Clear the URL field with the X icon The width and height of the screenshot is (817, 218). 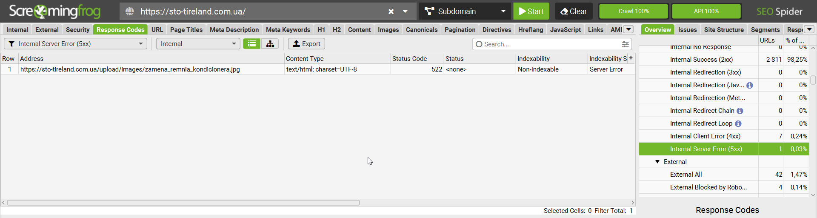[x=391, y=11]
